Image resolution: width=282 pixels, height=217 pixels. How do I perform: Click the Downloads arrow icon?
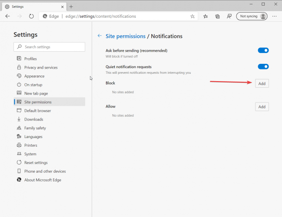click(x=19, y=119)
